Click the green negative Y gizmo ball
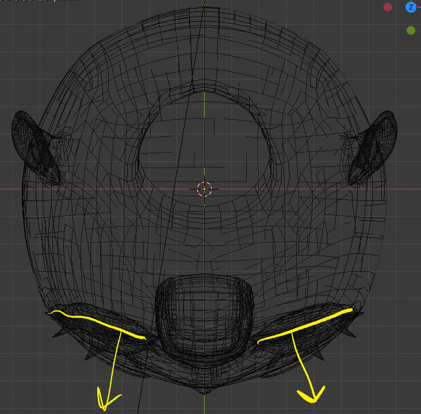Viewport: 421px width, 414px height. 411,31
